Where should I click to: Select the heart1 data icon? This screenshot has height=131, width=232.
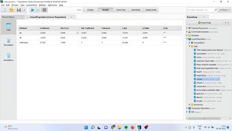[195, 72]
